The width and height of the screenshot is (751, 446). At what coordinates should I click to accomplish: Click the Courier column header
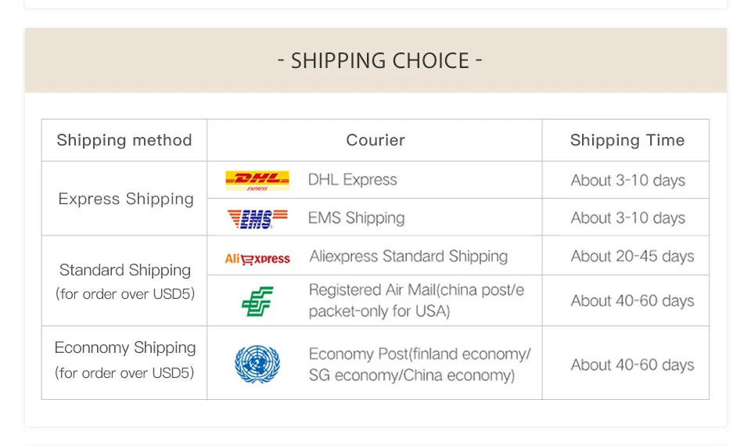[375, 140]
